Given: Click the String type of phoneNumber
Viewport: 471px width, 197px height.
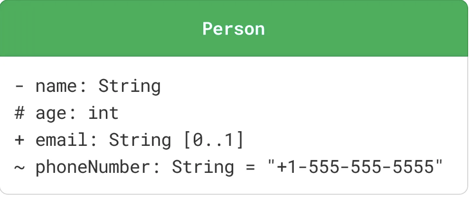Looking at the screenshot, I should 203,168.
